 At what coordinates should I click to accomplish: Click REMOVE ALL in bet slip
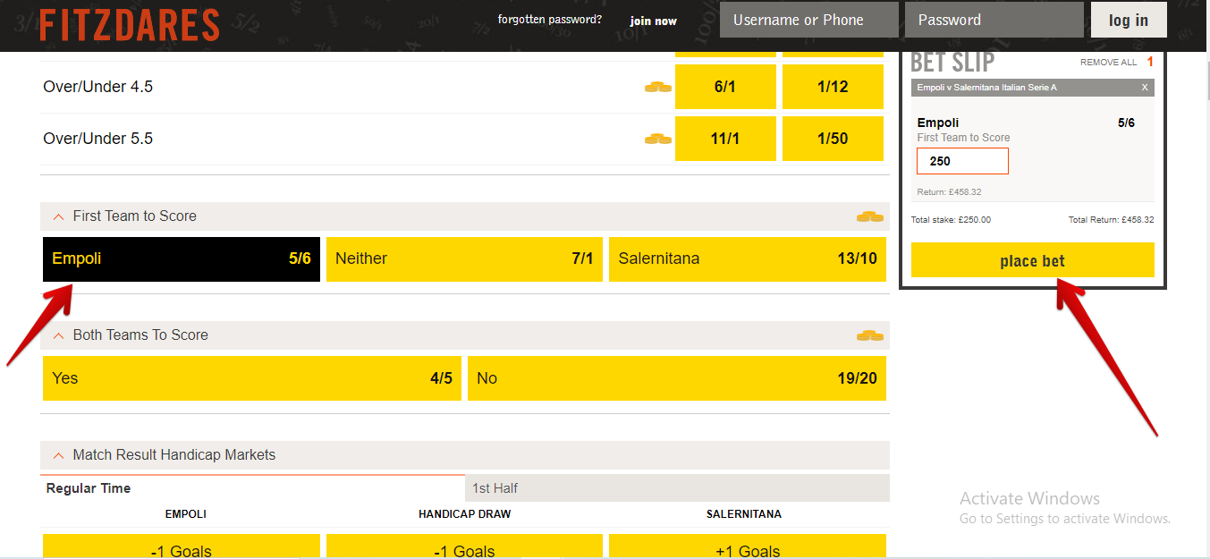click(x=1108, y=63)
